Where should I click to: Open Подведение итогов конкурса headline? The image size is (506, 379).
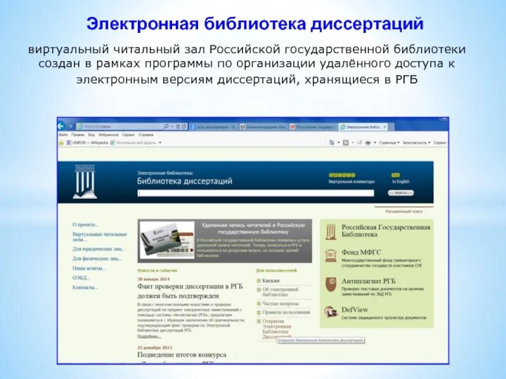tap(182, 354)
